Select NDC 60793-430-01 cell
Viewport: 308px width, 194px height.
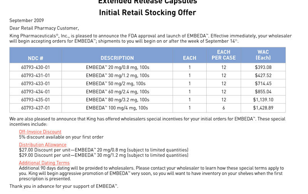click(35, 67)
